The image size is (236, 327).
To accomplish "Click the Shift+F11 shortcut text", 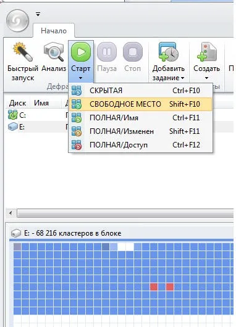I will pos(185,131).
